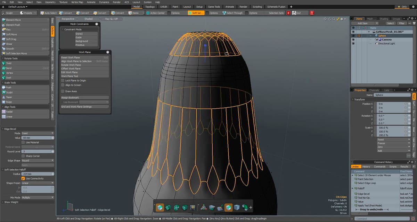417x222 pixels.
Task: Click the viewport zoom magnifier icon
Action: click(334, 19)
